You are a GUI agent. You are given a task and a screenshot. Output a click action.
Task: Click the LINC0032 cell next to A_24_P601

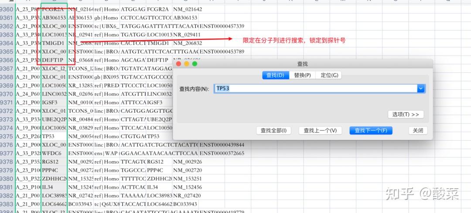point(54,94)
